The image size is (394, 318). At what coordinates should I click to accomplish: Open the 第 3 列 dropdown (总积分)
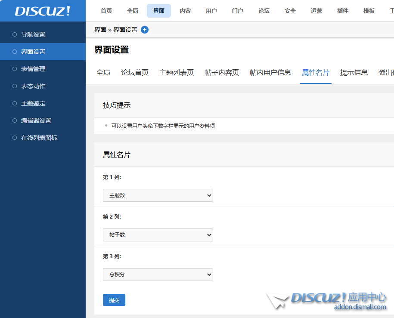pyautogui.click(x=158, y=275)
